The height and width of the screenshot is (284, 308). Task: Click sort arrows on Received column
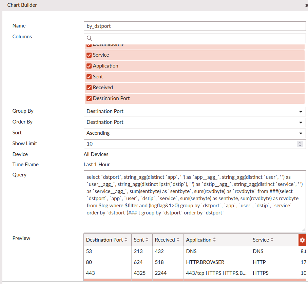click(178, 240)
